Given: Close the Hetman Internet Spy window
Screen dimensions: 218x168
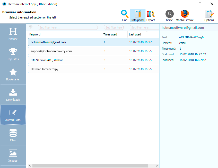Looking at the screenshot, I should [x=212, y=4].
